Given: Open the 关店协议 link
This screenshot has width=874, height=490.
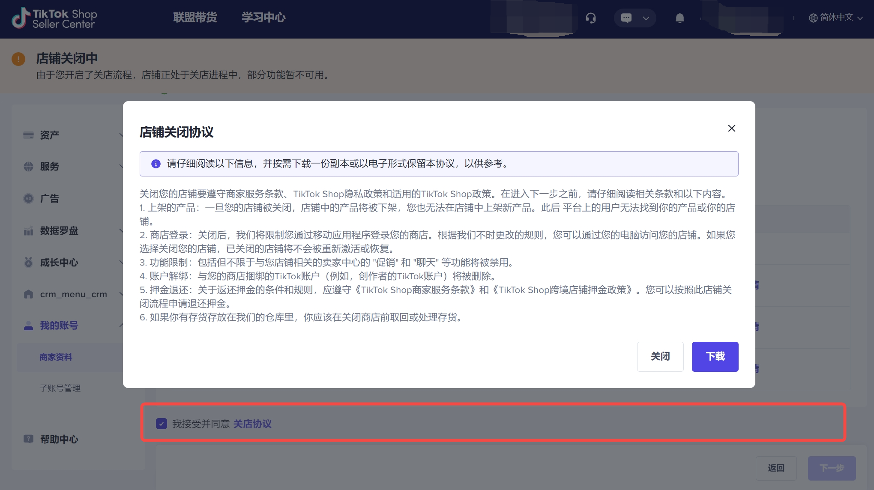Looking at the screenshot, I should 252,424.
